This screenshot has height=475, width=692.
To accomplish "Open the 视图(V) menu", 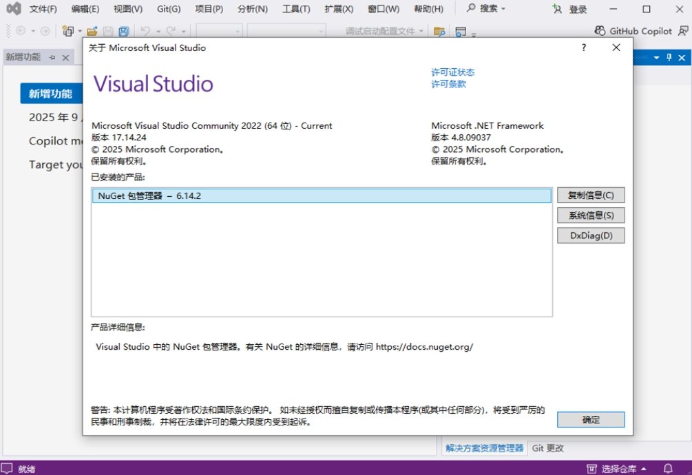I will (128, 9).
